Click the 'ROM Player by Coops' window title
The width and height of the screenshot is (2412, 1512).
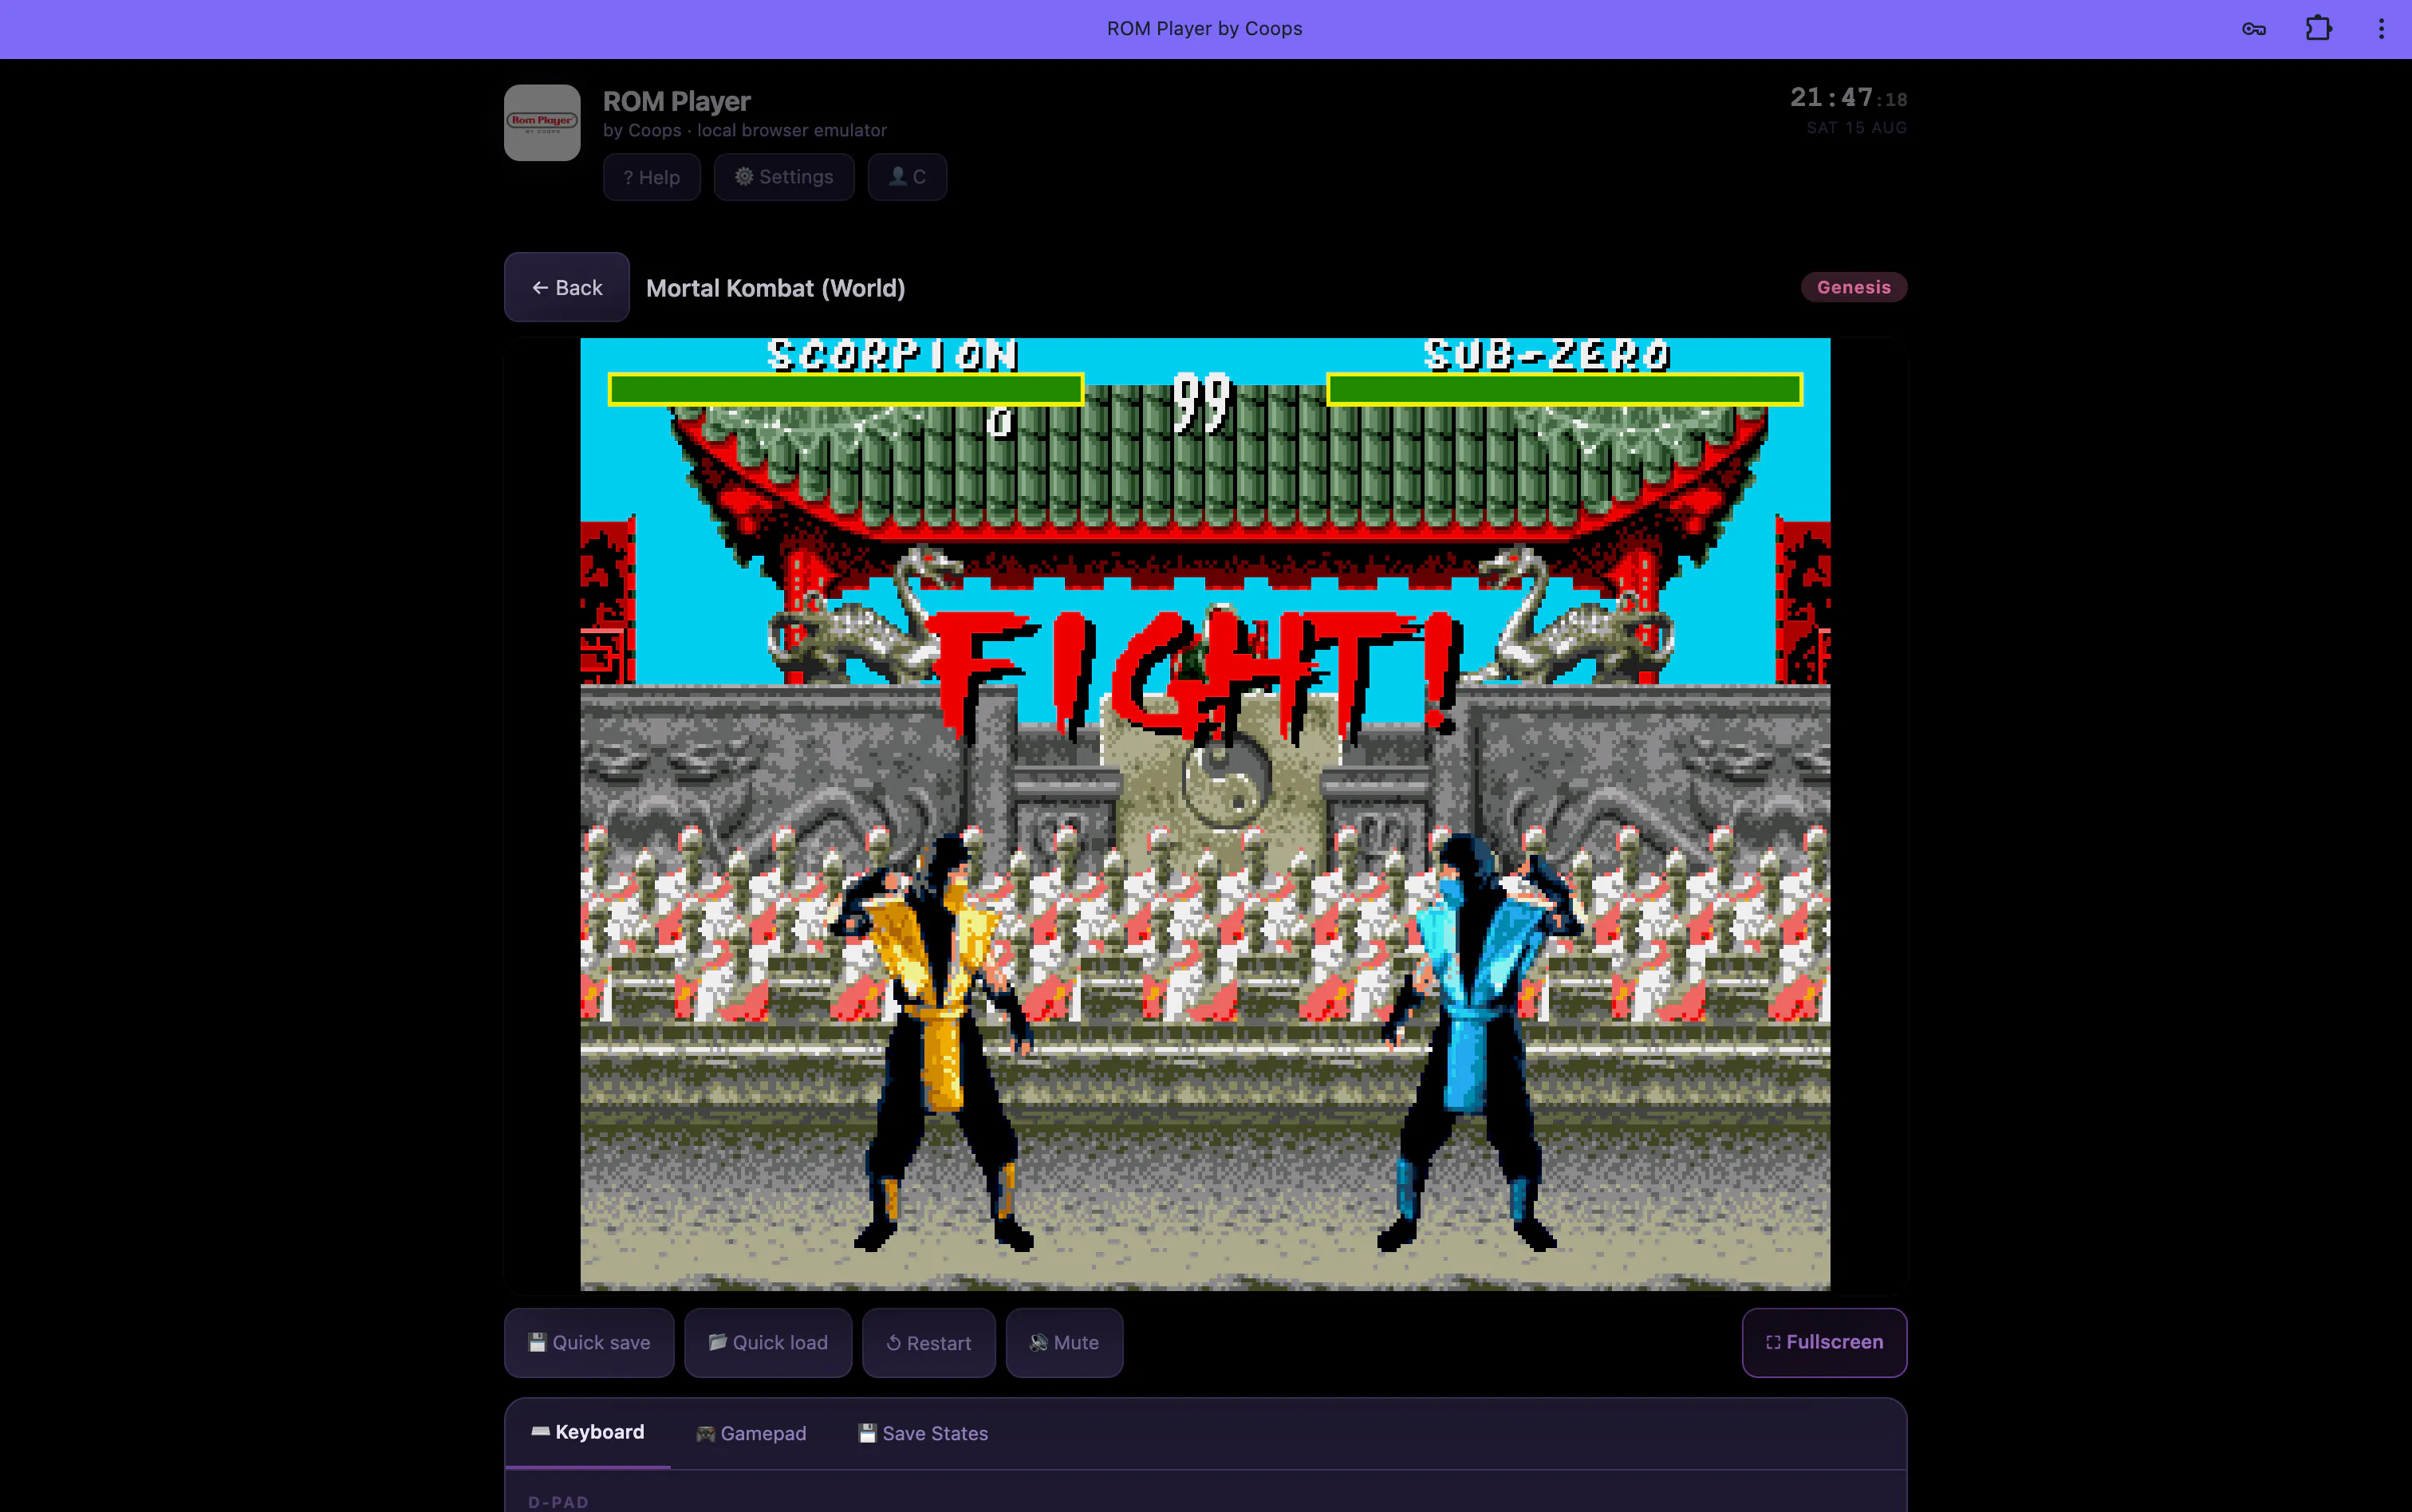click(1204, 29)
